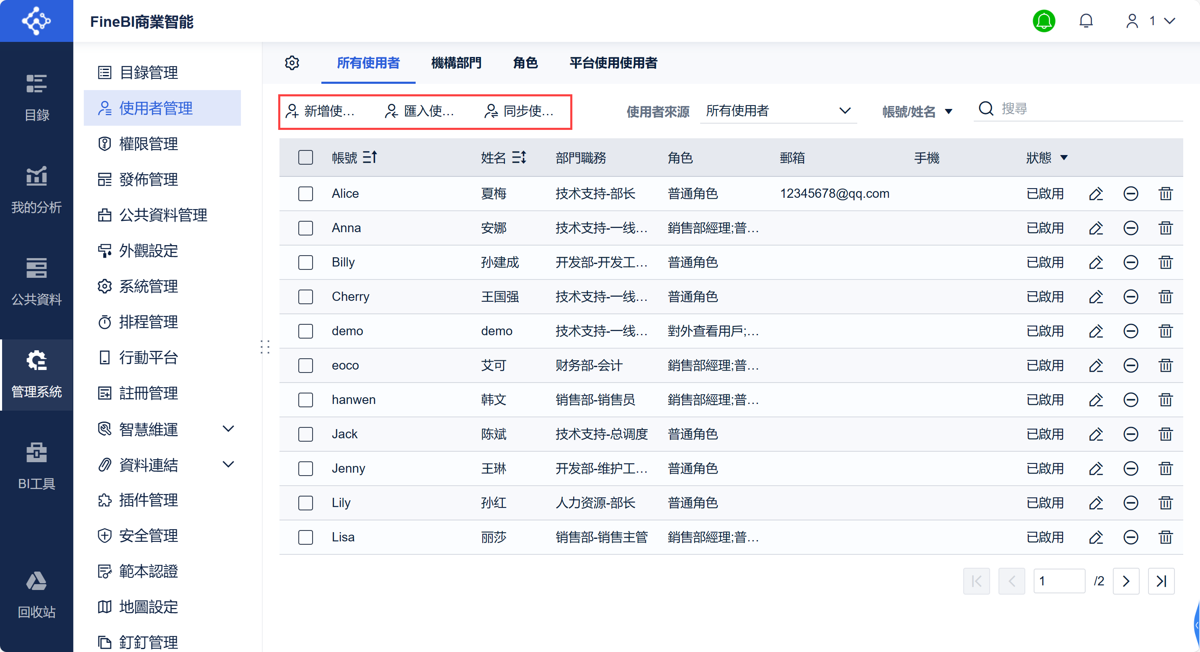Edit the Alice user row
This screenshot has width=1200, height=652.
[x=1096, y=194]
